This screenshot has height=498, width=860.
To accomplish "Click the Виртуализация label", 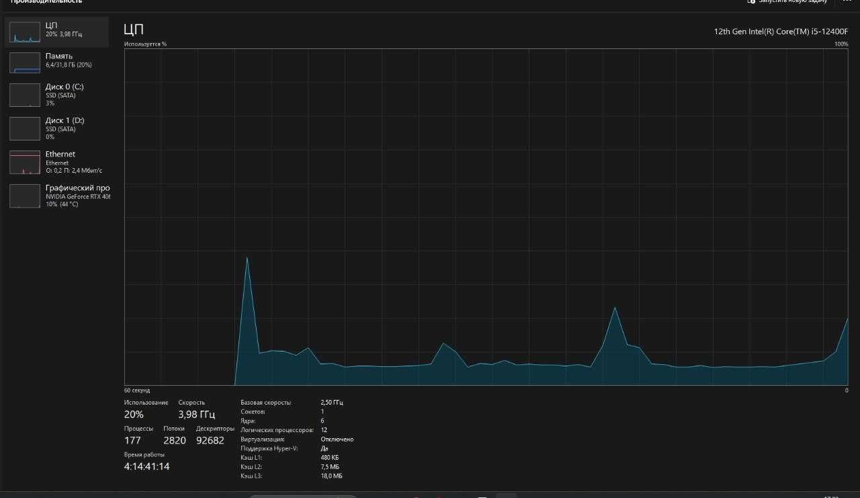I will coord(264,440).
